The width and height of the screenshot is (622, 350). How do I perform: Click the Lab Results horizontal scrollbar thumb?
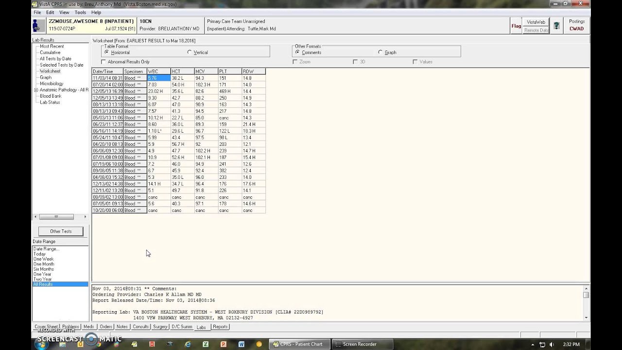click(56, 217)
